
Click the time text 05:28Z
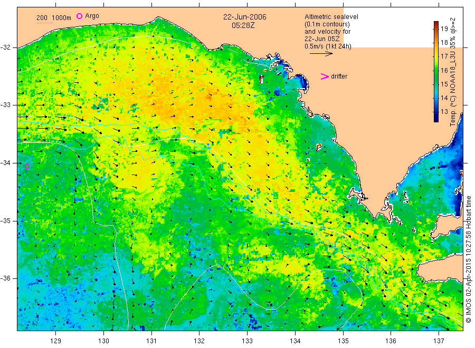click(243, 25)
